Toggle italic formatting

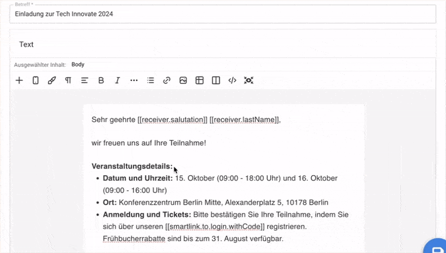(x=117, y=81)
